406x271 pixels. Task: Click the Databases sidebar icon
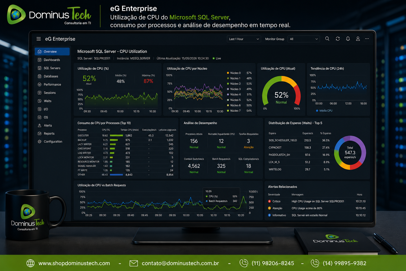click(39, 76)
